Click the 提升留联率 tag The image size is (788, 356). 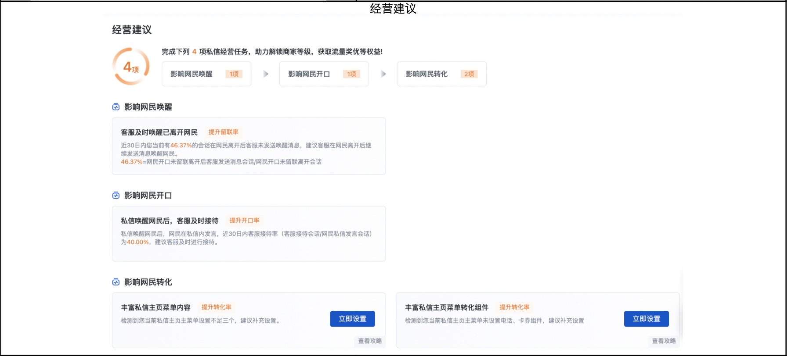pos(224,132)
